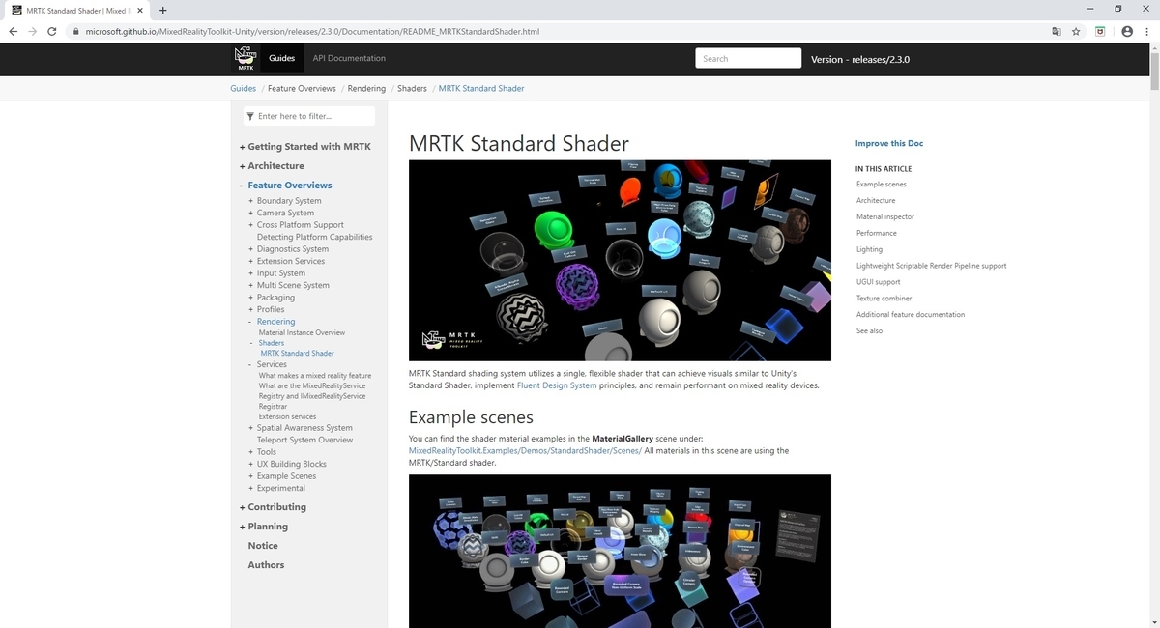Open Detecting Platform Capabilities page
Screen dimensions: 1160x628
[x=314, y=237]
